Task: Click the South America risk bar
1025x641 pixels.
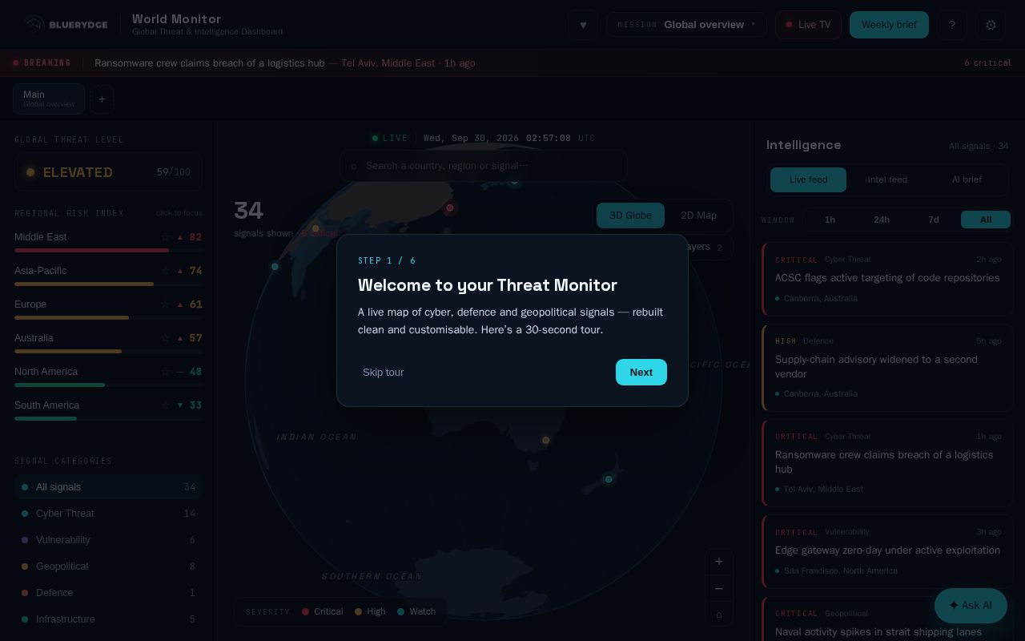Action: (108, 418)
